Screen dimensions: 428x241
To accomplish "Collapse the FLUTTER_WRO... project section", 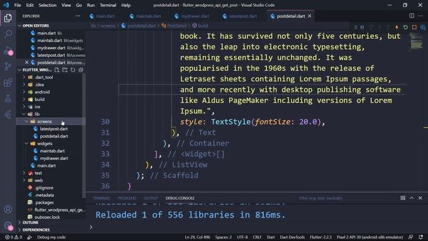I will point(19,70).
